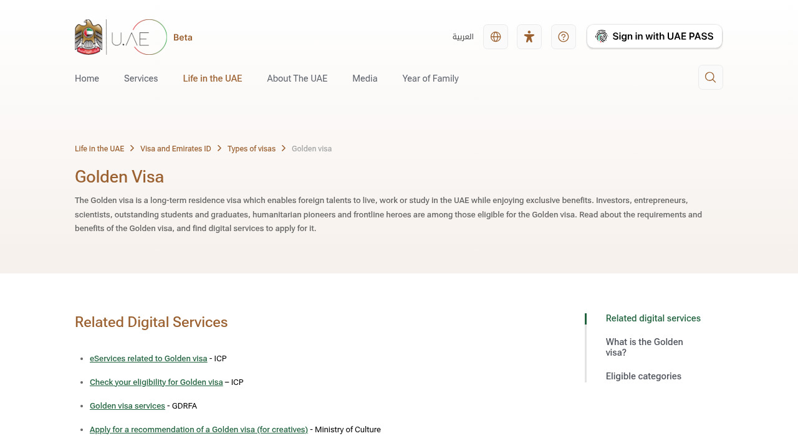798x436 pixels.
Task: Open the accessibility options icon
Action: click(529, 37)
